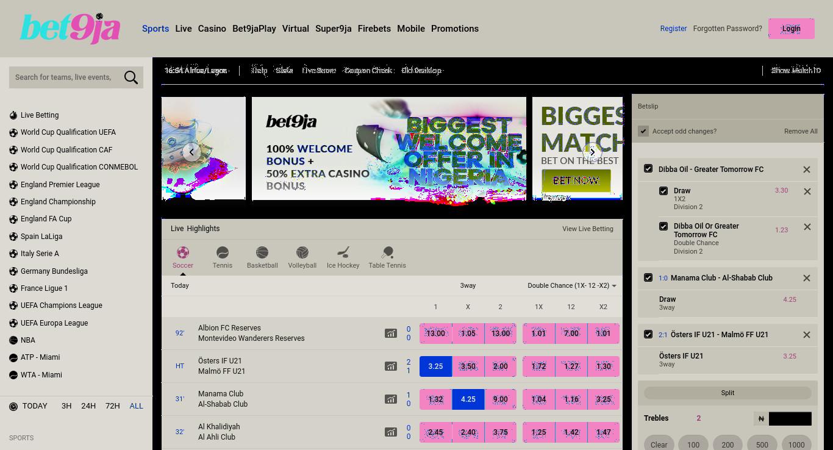Click the Clear stake button
The height and width of the screenshot is (450, 833).
click(x=659, y=444)
